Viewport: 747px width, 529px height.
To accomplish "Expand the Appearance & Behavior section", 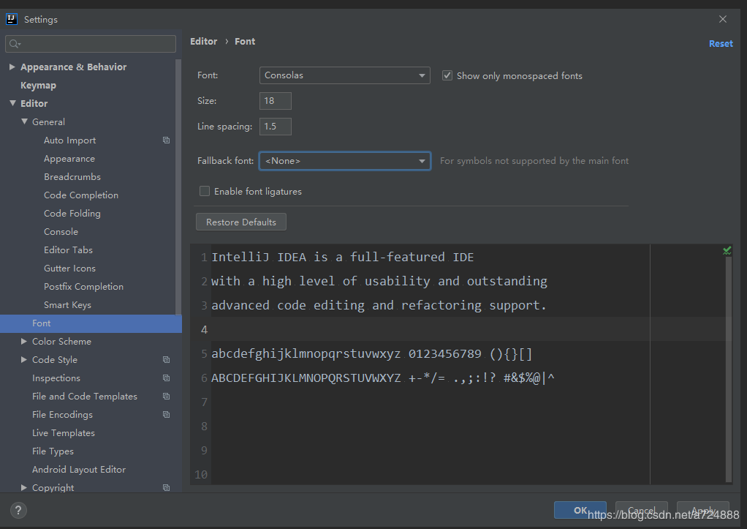I will click(x=12, y=67).
